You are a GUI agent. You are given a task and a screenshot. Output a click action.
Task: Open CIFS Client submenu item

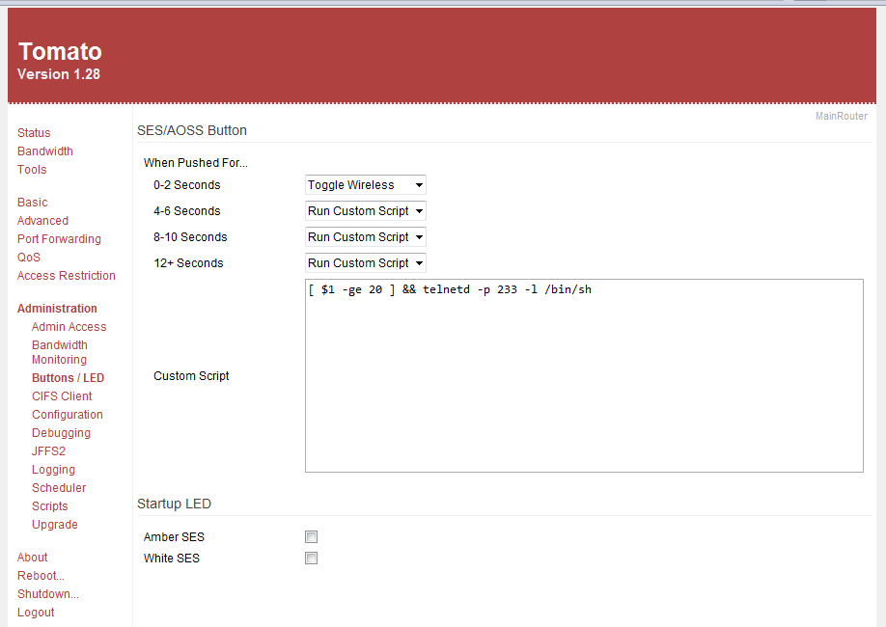tap(62, 395)
